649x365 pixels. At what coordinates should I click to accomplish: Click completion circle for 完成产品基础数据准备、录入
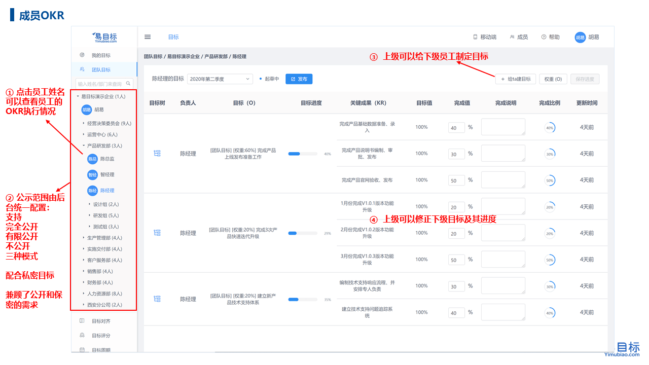tap(550, 128)
